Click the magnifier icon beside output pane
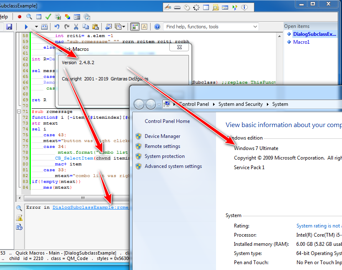 coord(19,208)
